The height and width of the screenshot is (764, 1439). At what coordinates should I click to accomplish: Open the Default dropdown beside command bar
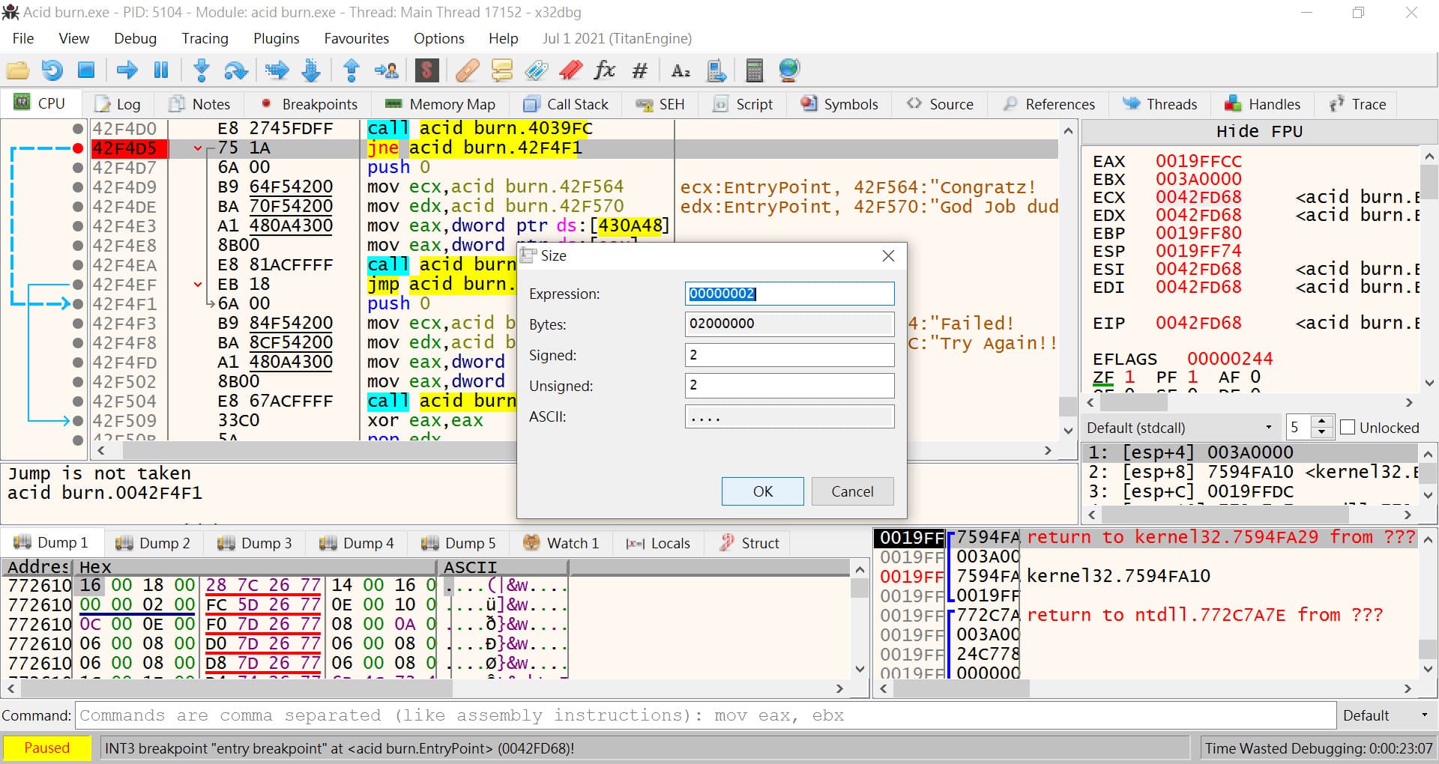coord(1385,715)
